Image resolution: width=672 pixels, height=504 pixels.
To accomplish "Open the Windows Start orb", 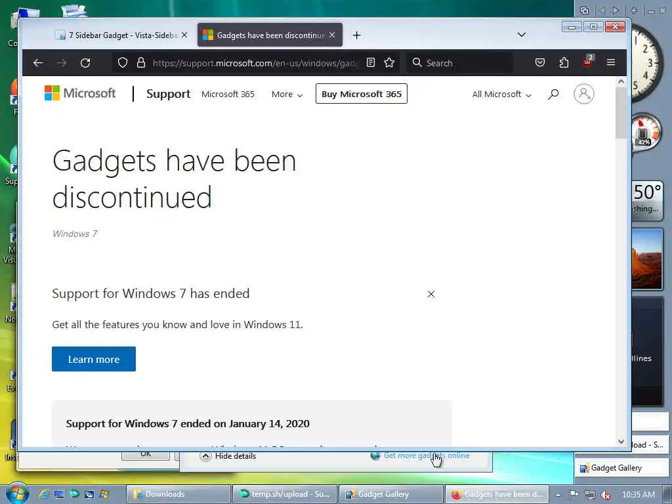I will pos(17,493).
